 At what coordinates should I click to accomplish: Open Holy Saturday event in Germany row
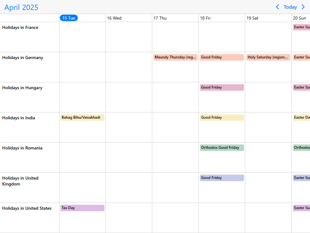(x=268, y=57)
